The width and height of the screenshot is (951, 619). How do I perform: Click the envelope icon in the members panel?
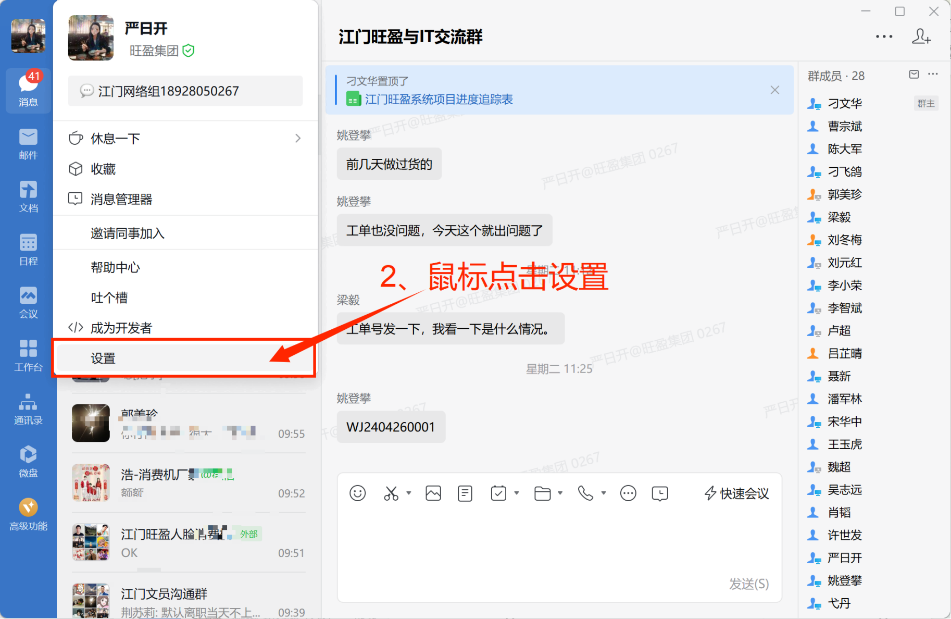(x=914, y=75)
